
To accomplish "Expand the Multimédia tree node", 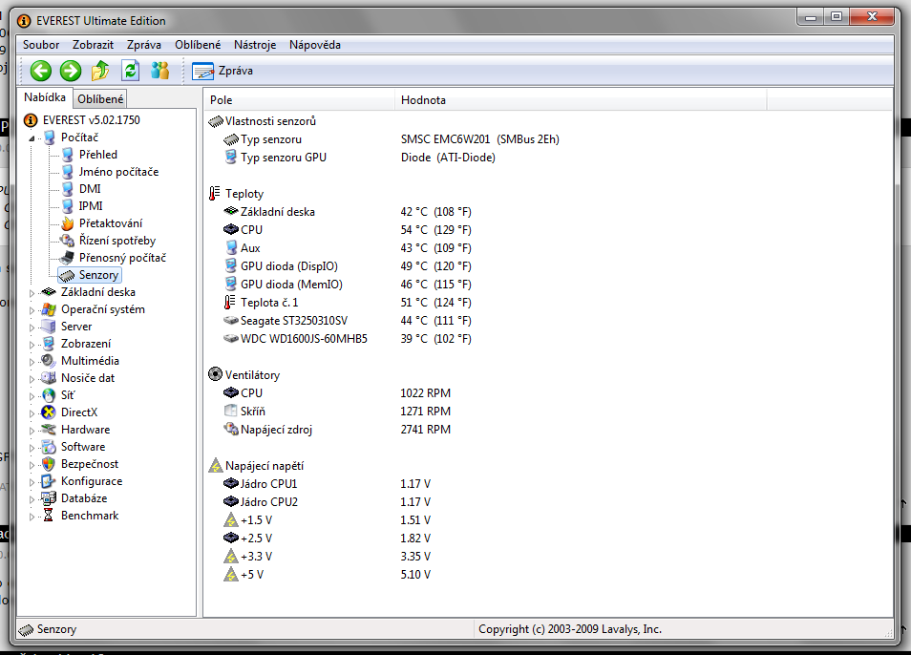I will (x=32, y=362).
